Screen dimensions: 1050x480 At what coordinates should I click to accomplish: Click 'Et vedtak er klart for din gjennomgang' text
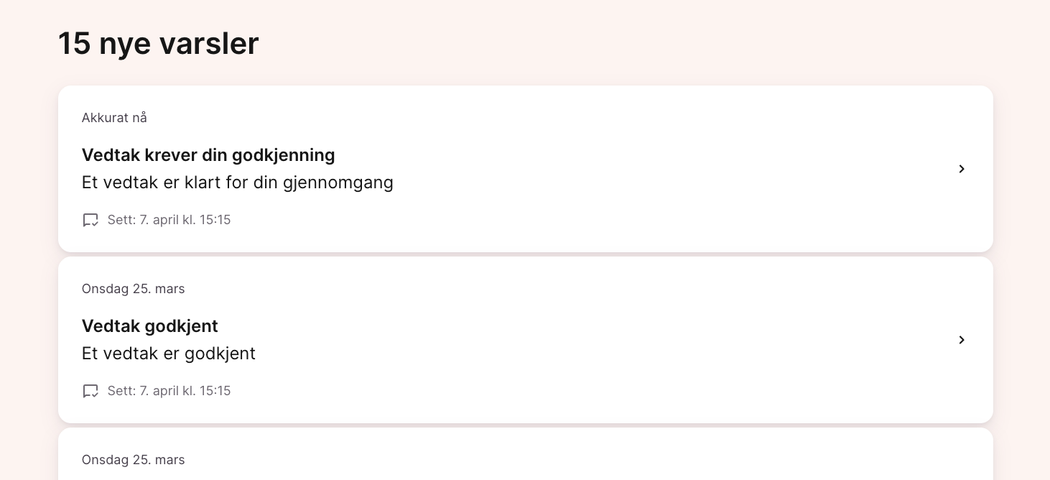pos(237,183)
